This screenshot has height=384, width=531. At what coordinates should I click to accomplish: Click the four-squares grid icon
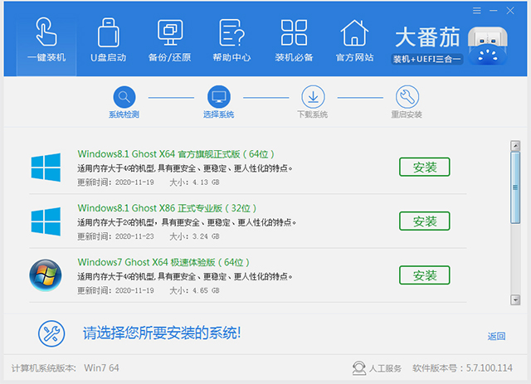(x=294, y=32)
